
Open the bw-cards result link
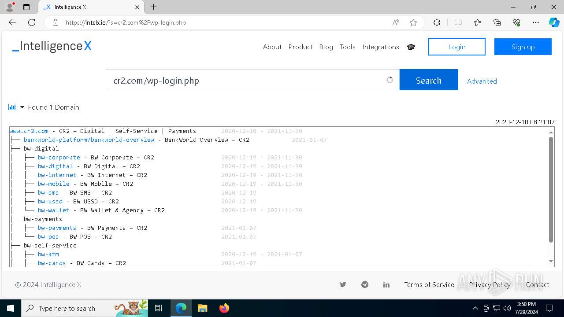point(52,263)
